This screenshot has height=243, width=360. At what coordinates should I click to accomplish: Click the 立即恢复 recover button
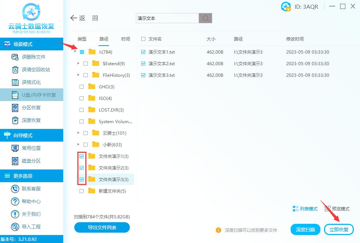pyautogui.click(x=339, y=229)
